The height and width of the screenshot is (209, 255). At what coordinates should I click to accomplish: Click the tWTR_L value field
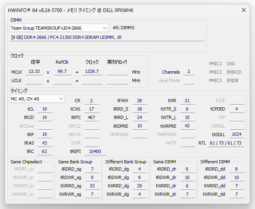(x=188, y=117)
